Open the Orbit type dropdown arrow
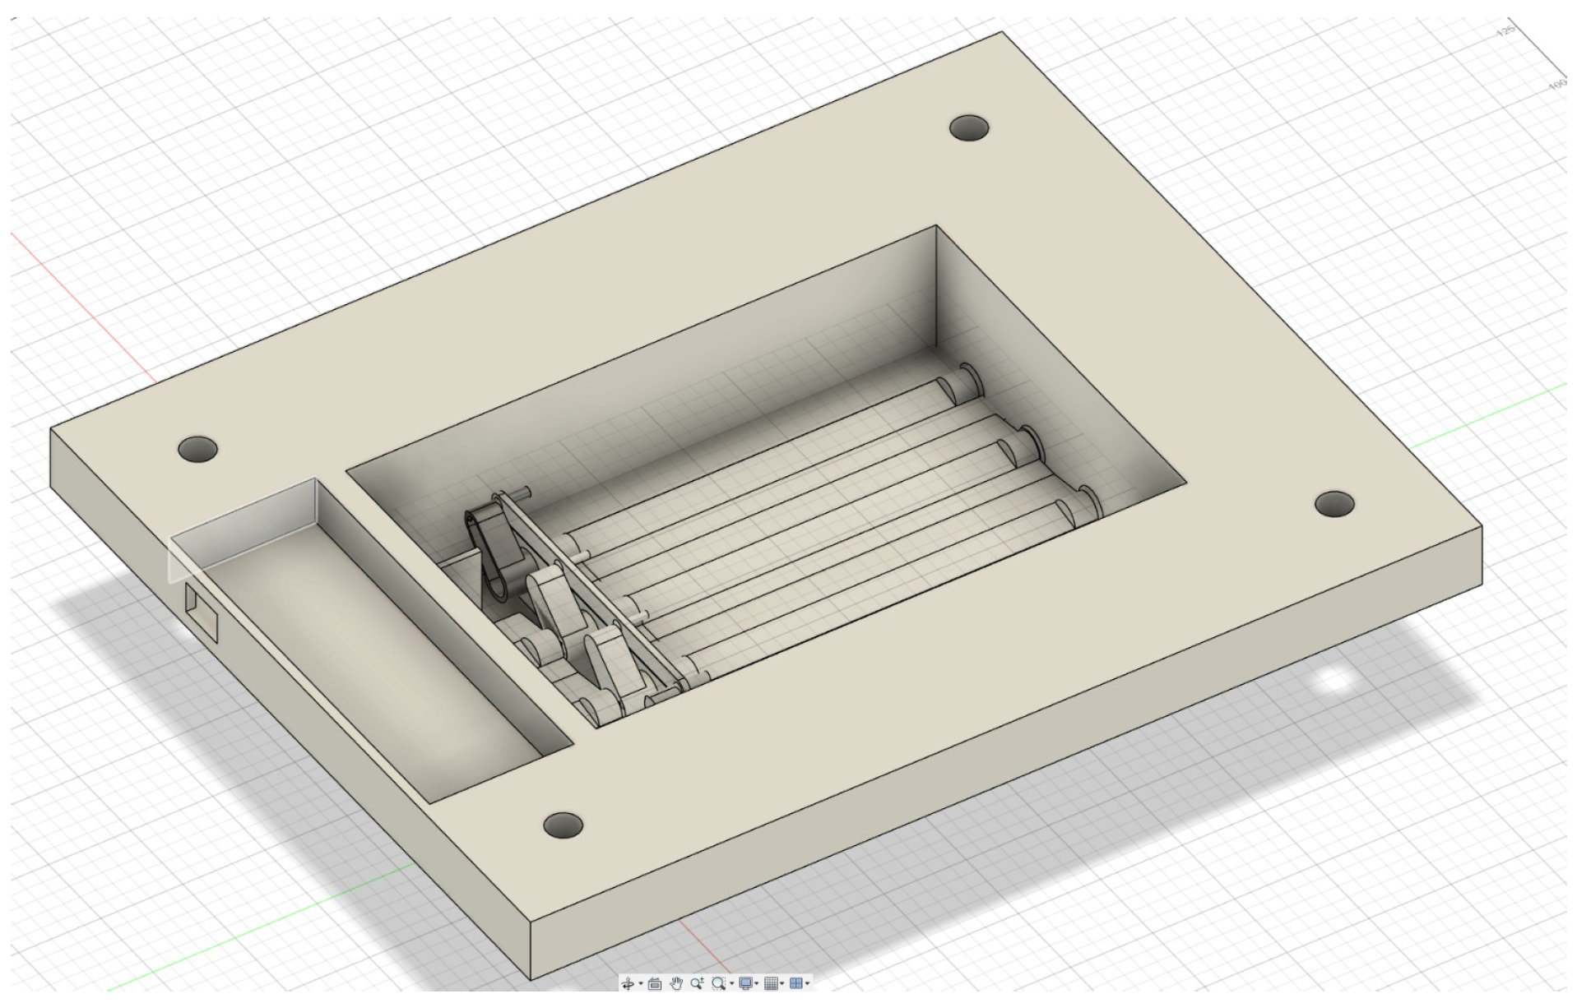This screenshot has width=1577, height=1003. (641, 983)
